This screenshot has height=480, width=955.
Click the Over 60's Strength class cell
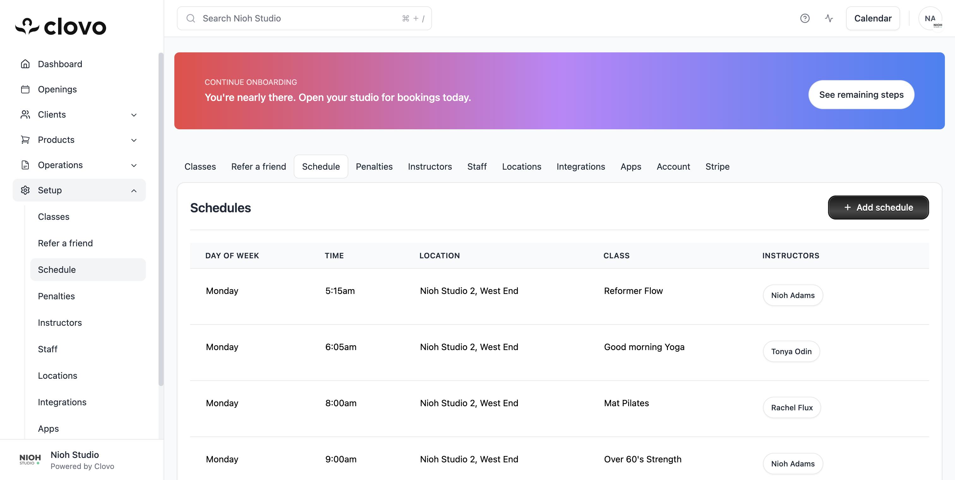pyautogui.click(x=642, y=459)
